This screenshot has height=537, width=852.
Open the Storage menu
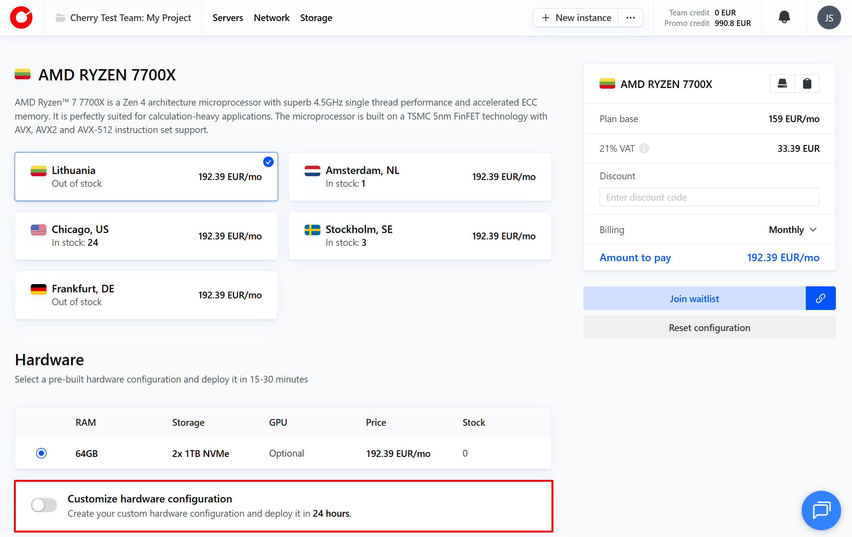[x=316, y=18]
